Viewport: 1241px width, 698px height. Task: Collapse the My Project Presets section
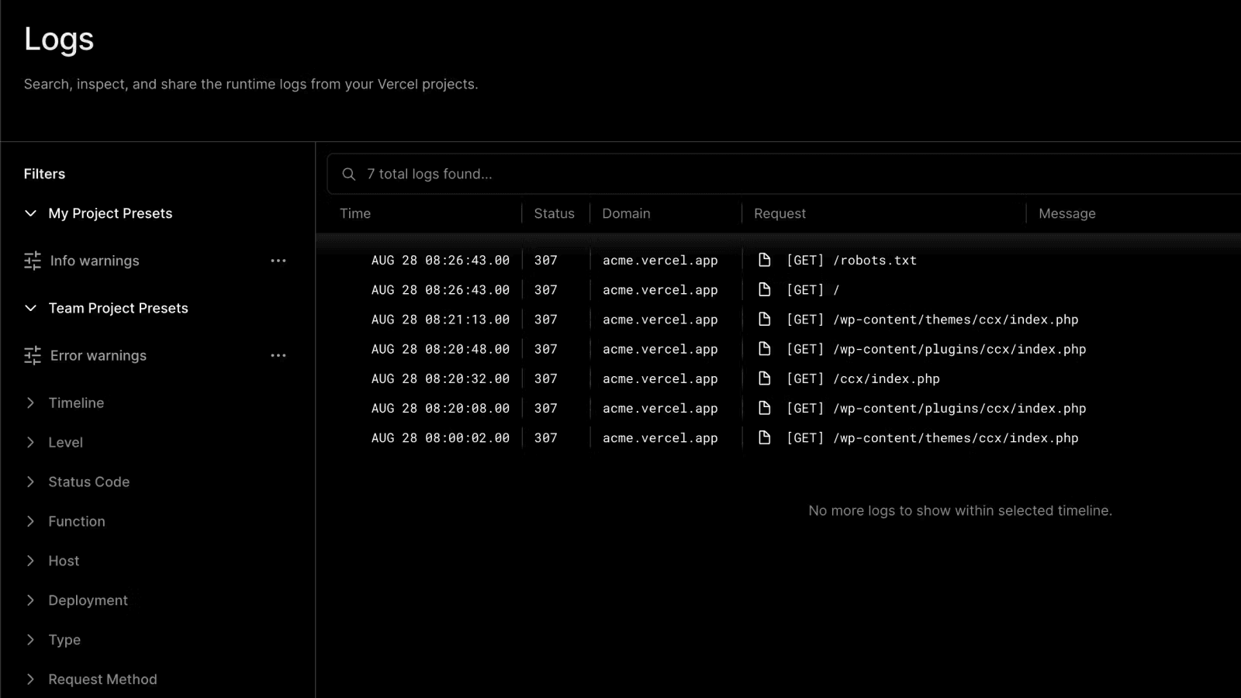(31, 213)
